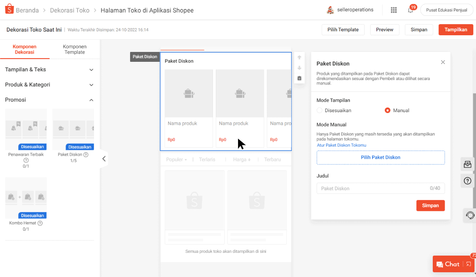Move the Paket Diskon component up
The width and height of the screenshot is (476, 277).
pos(299,58)
